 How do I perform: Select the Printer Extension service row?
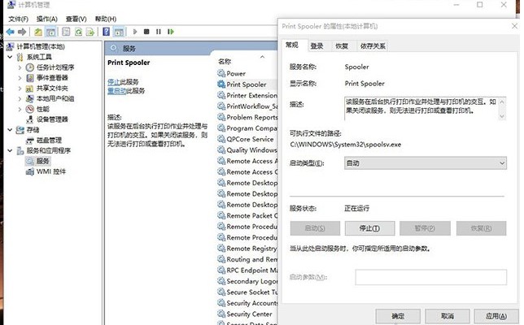click(x=247, y=95)
